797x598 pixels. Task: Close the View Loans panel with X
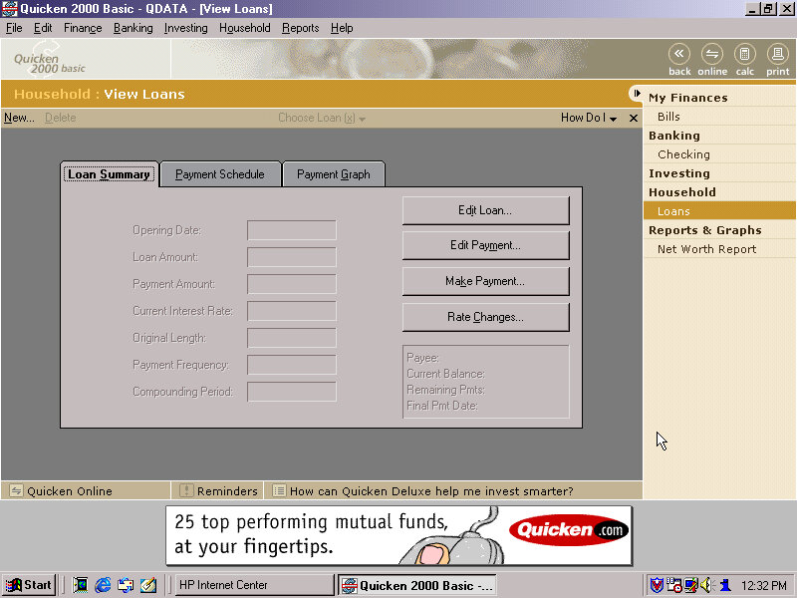[x=633, y=118]
